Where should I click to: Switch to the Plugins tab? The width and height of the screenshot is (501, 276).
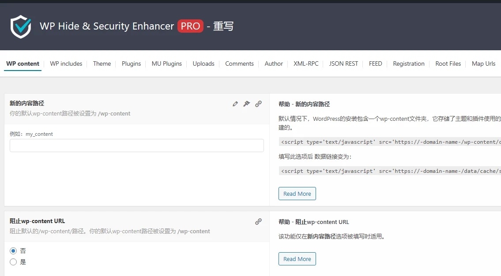pyautogui.click(x=131, y=63)
